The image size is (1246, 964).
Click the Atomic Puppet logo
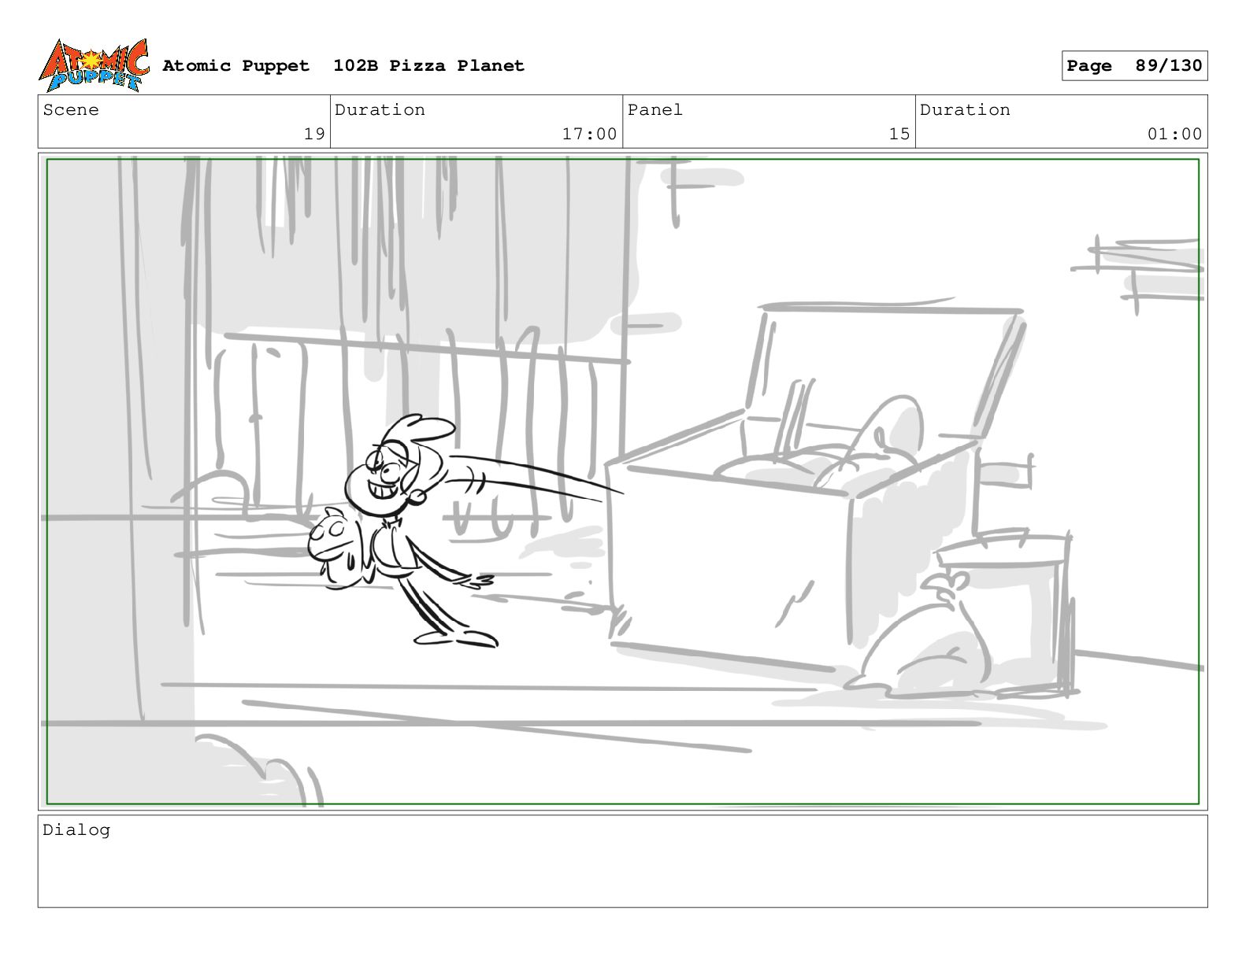point(94,65)
